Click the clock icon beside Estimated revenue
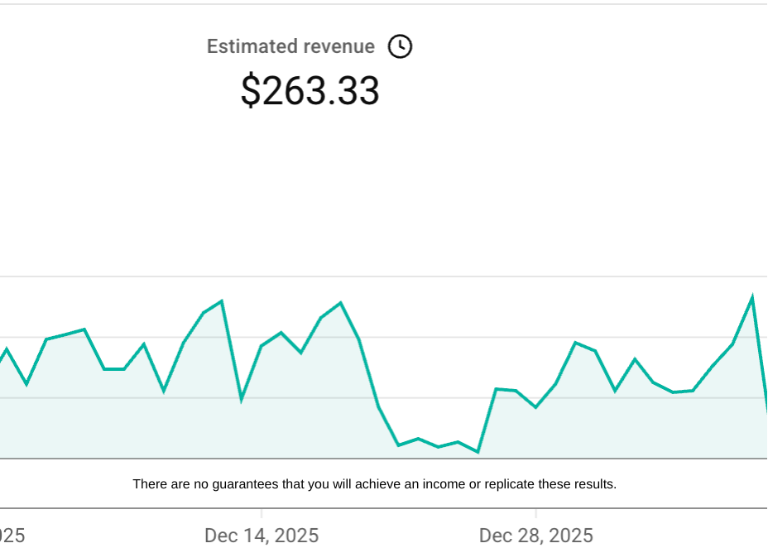The image size is (768, 548). (400, 46)
